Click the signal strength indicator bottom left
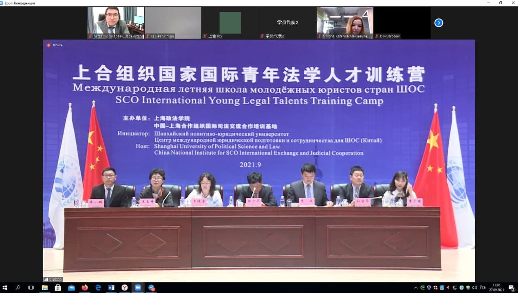The height and width of the screenshot is (293, 518). coord(46,280)
